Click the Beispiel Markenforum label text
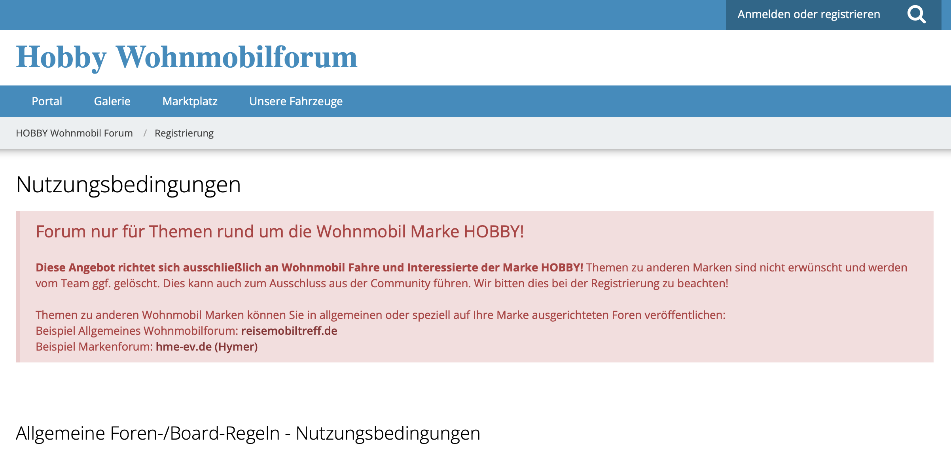Viewport: 951px width, 459px height. pyautogui.click(x=94, y=347)
